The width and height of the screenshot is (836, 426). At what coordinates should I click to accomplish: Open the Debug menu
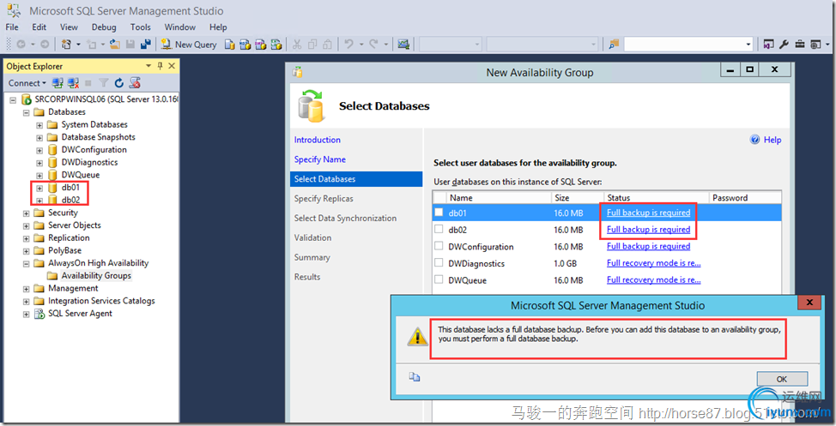tap(104, 27)
